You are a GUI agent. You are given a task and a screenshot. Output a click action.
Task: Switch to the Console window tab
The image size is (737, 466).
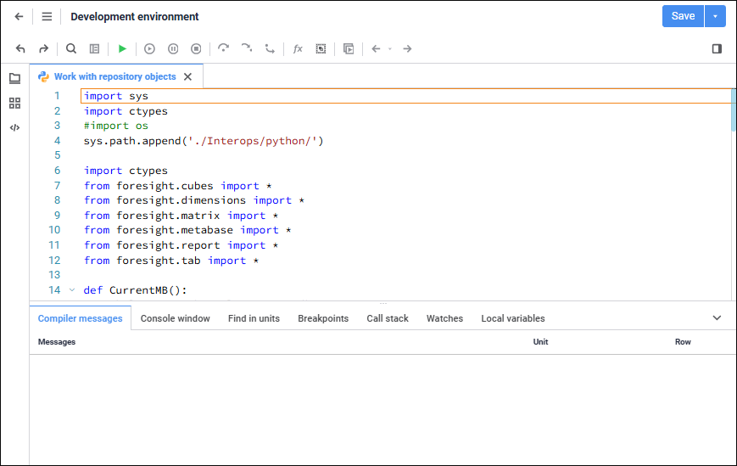pyautogui.click(x=175, y=318)
